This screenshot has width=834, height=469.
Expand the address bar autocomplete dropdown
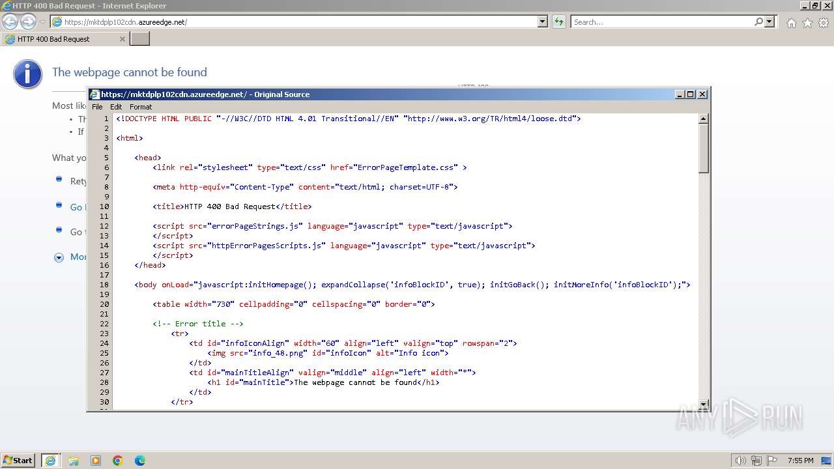(x=543, y=22)
